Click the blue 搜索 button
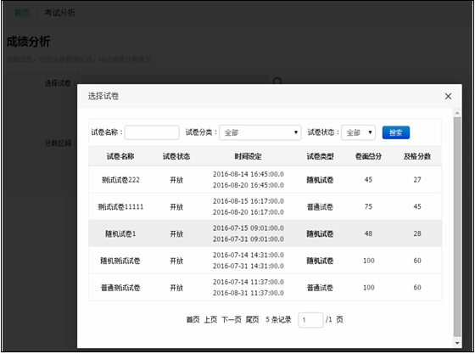The image size is (475, 354). (395, 132)
